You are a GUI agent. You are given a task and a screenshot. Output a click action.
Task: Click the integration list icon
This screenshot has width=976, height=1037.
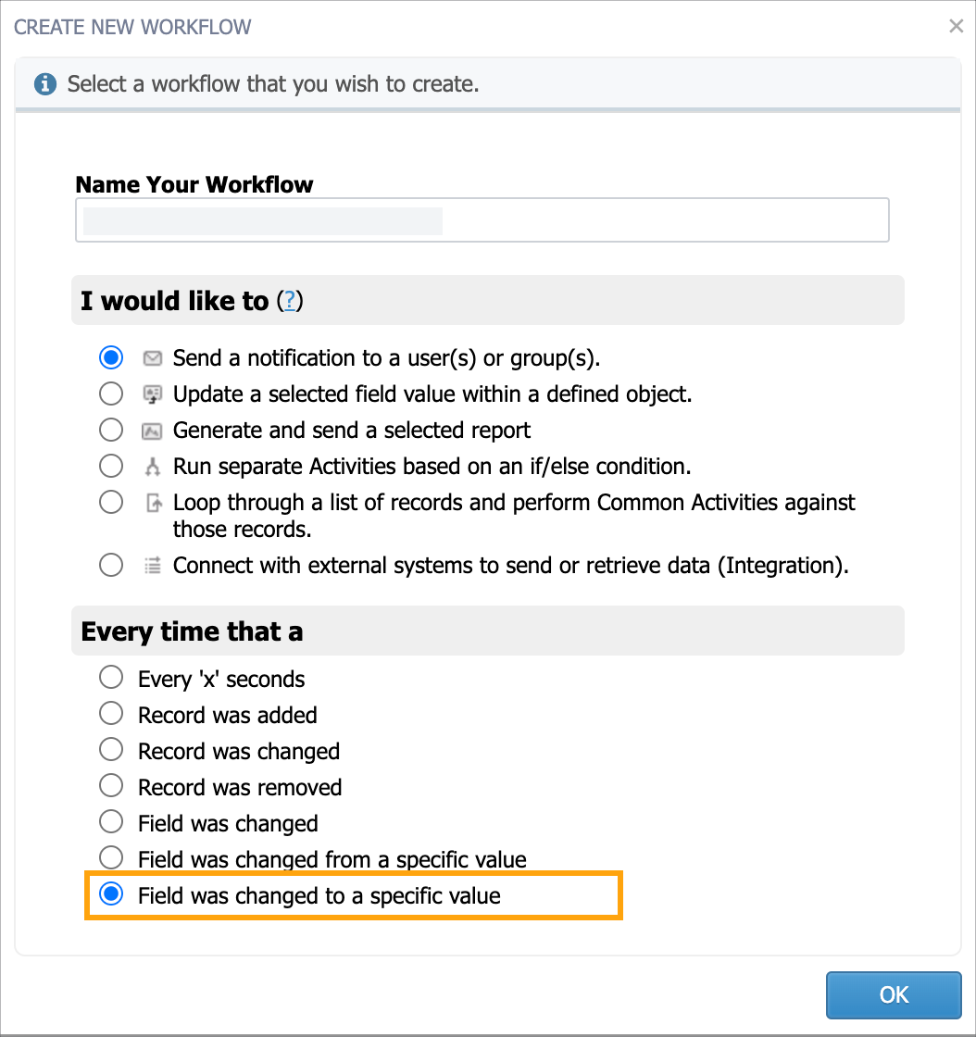153,566
